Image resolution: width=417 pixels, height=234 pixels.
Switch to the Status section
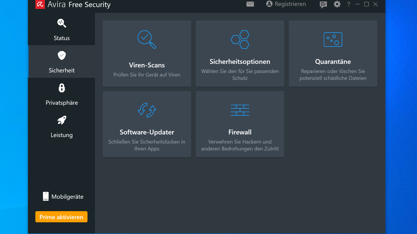click(x=61, y=30)
